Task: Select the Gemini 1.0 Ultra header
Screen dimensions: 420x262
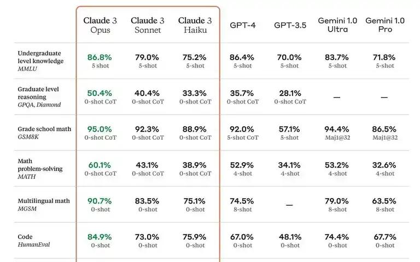Action: [337, 25]
